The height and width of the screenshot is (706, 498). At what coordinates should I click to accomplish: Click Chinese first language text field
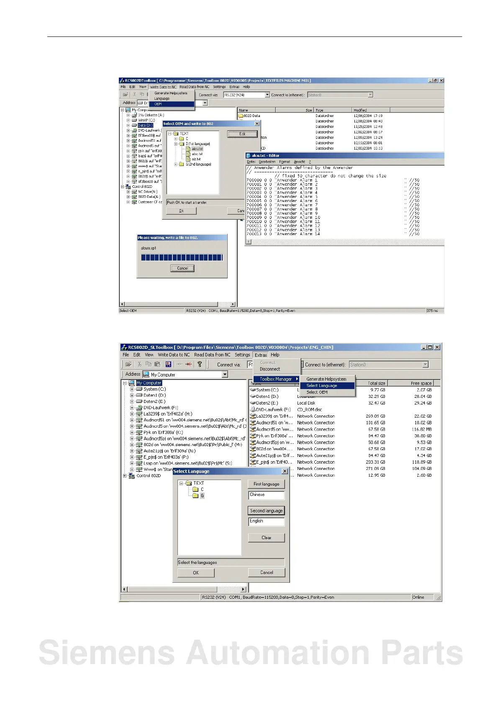coord(266,495)
